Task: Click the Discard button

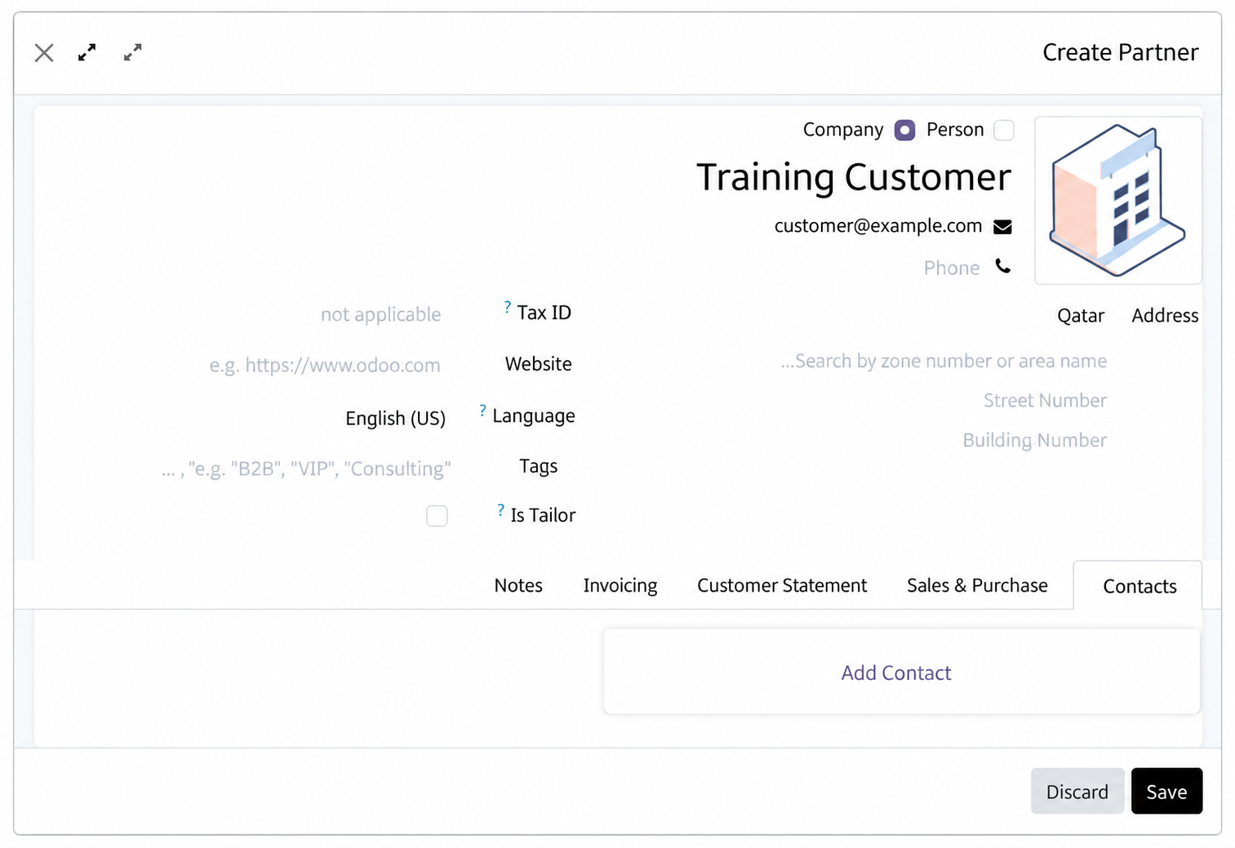Action: 1077,791
